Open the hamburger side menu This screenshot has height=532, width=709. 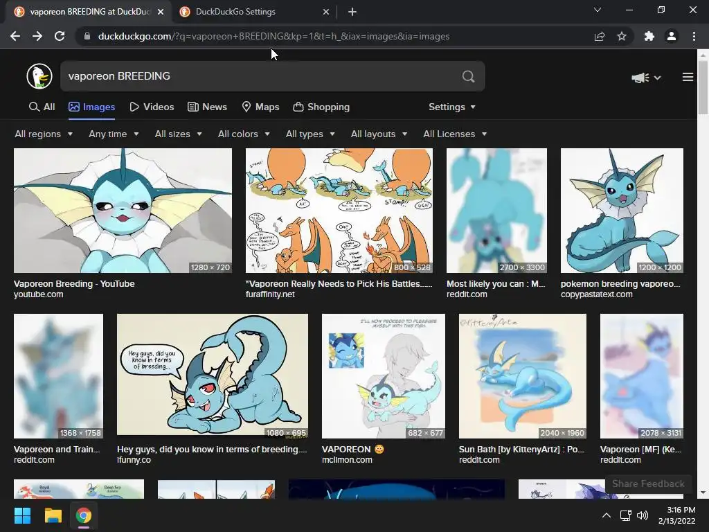pyautogui.click(x=688, y=78)
